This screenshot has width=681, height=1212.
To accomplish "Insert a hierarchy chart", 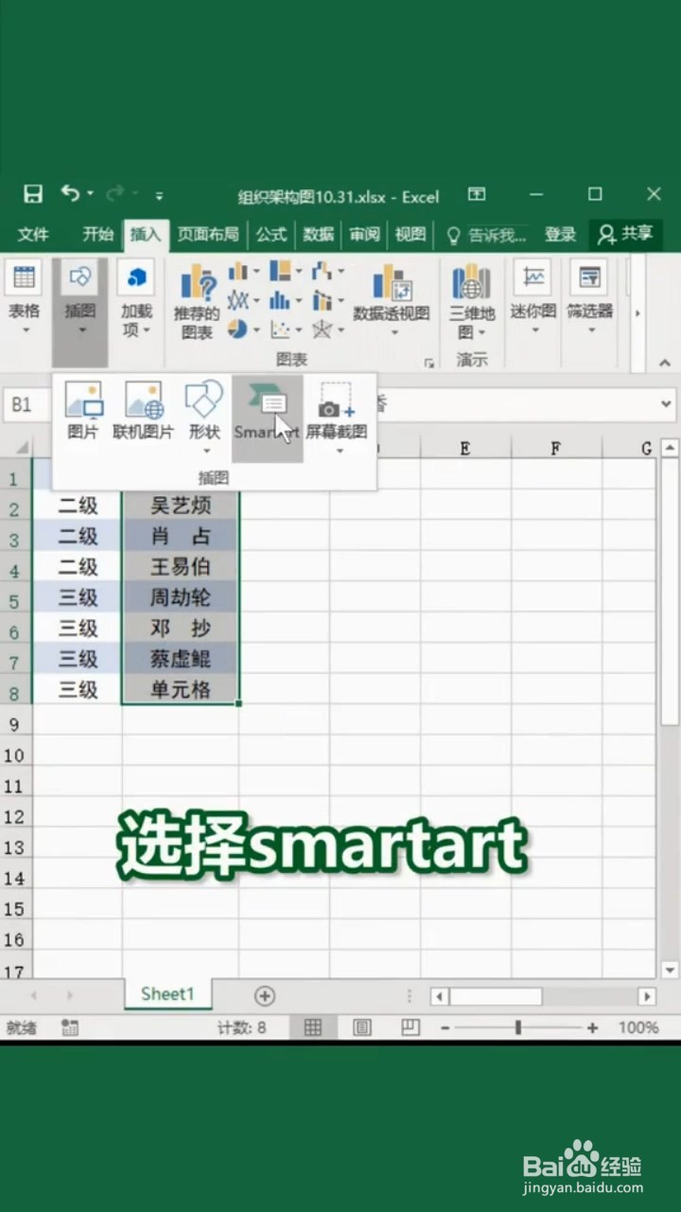I will tap(286, 273).
